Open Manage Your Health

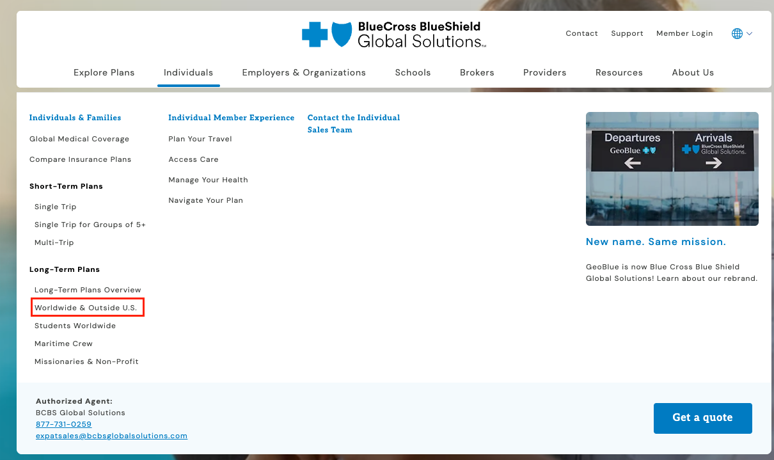[209, 180]
